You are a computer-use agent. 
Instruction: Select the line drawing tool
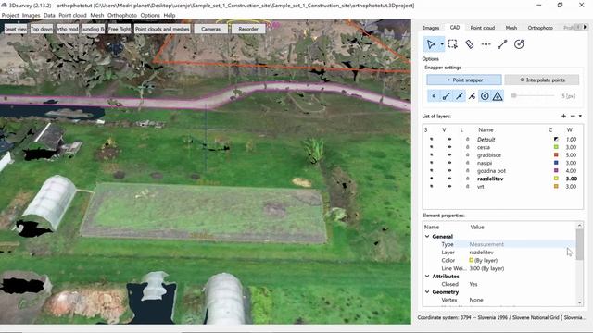click(502, 44)
